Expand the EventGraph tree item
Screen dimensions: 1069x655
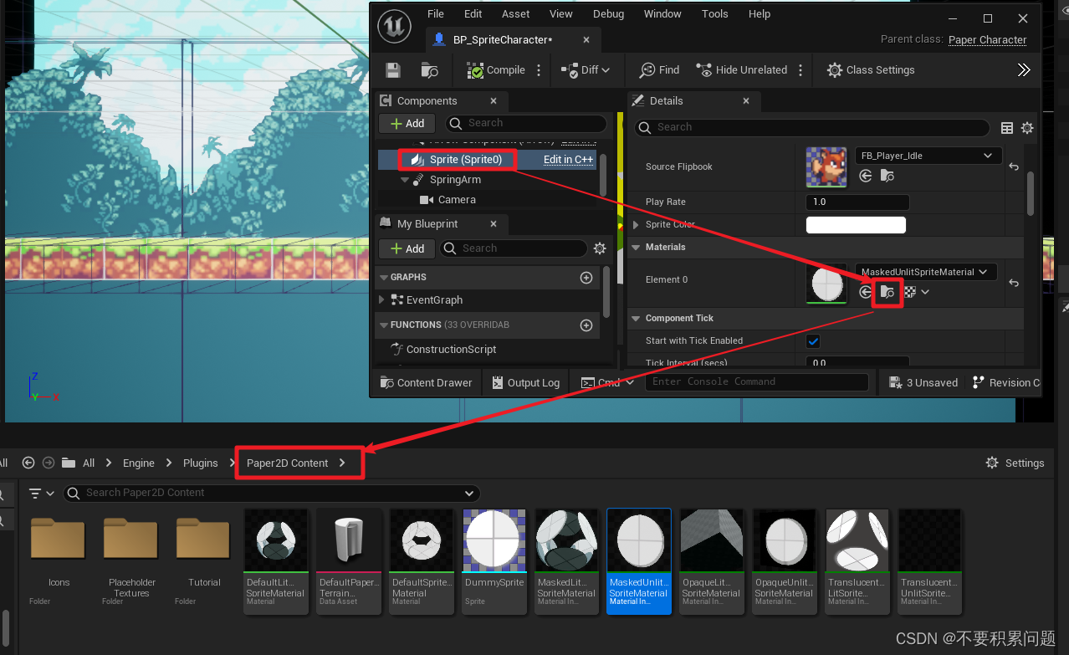[x=382, y=299]
